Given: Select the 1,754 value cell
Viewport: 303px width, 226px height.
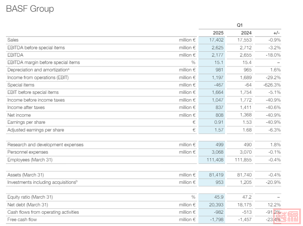Looking at the screenshot, I should [246, 92].
